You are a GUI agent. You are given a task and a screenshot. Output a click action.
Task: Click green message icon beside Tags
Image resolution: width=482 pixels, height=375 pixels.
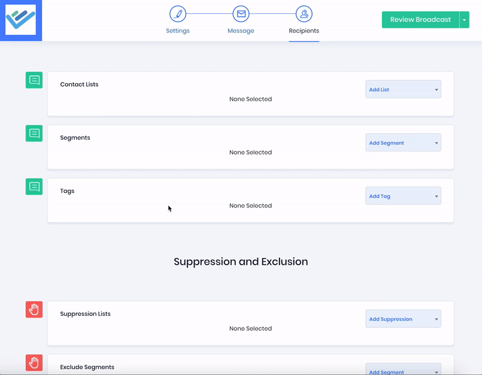point(34,186)
